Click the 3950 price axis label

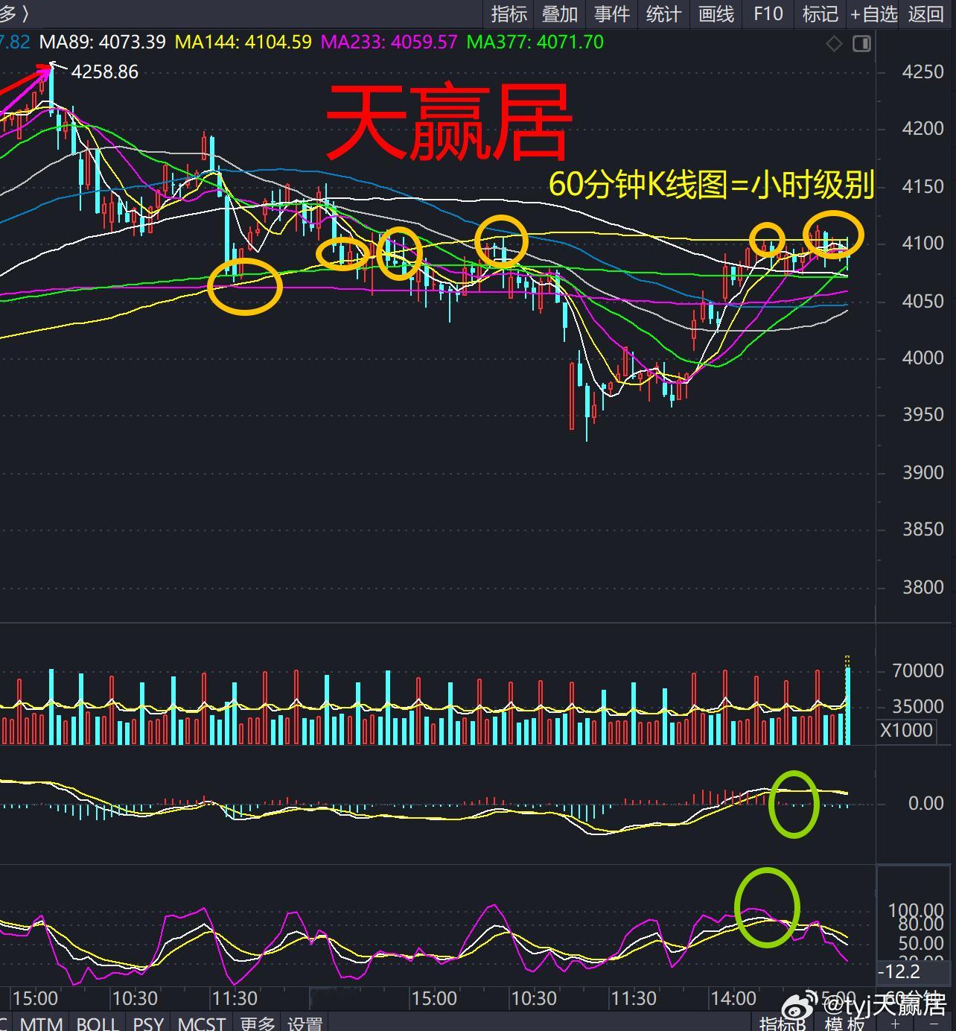pos(922,415)
